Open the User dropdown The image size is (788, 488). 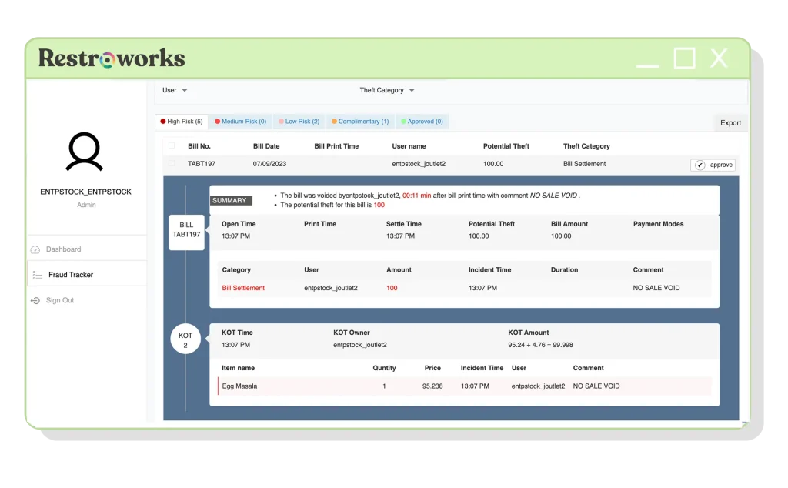[175, 90]
